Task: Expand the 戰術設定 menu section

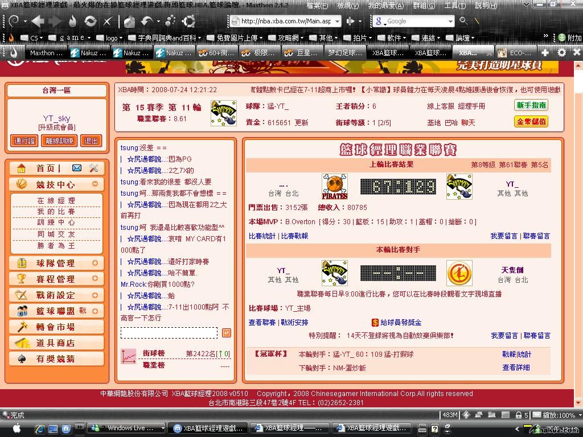Action: pos(95,295)
